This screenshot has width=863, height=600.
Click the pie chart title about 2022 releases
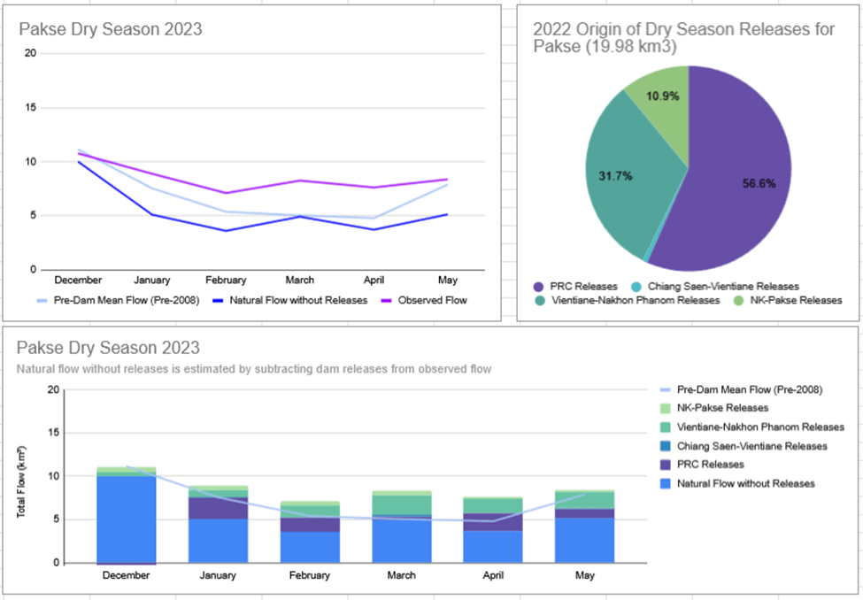tap(683, 38)
